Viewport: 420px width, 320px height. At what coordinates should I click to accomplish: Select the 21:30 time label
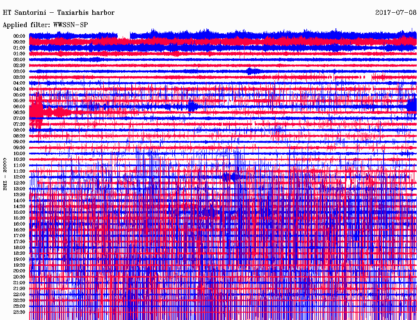point(19,289)
